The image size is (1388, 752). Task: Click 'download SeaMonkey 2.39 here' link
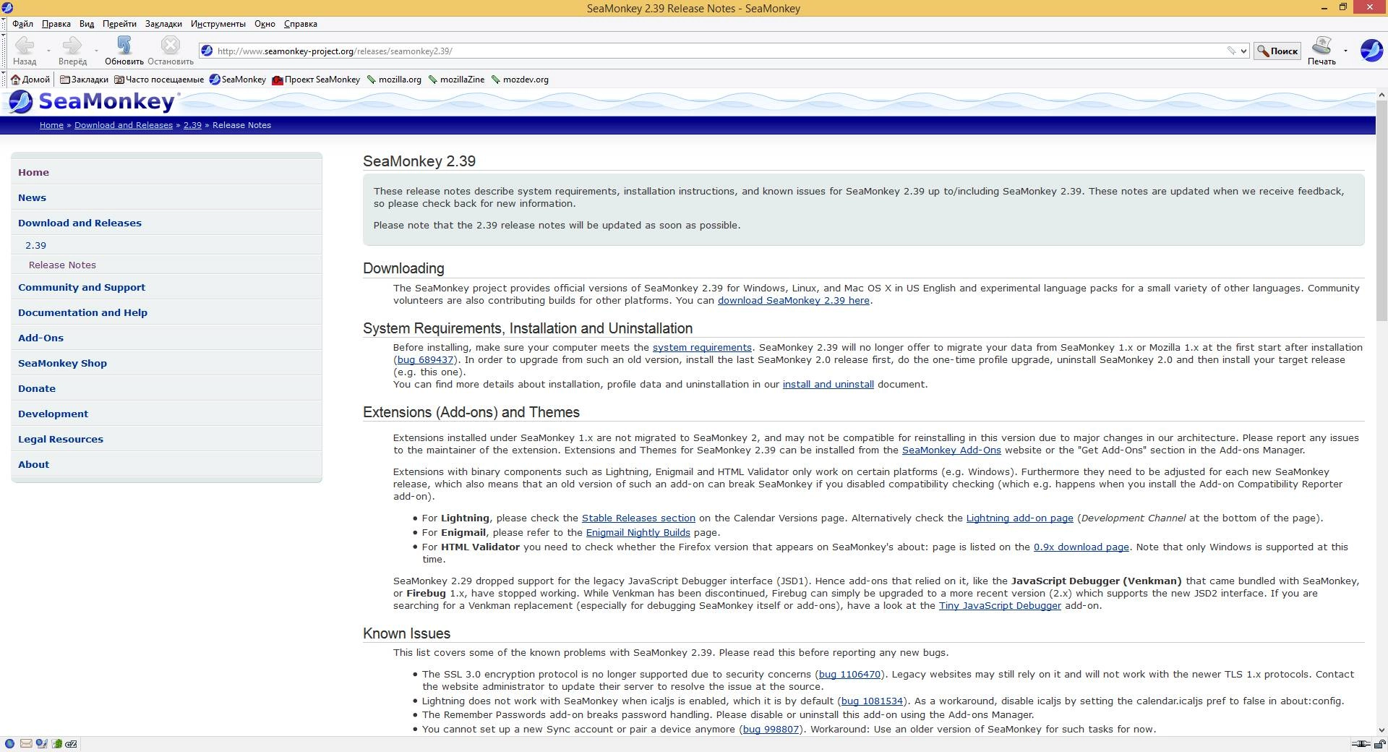(793, 300)
